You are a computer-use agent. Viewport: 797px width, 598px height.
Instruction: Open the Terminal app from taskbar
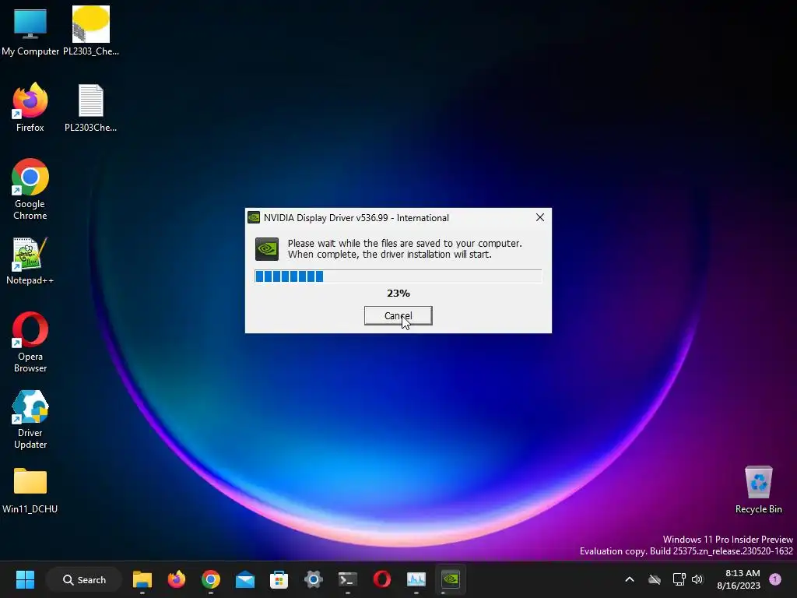348,579
